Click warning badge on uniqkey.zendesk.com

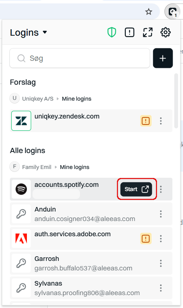click(x=145, y=121)
